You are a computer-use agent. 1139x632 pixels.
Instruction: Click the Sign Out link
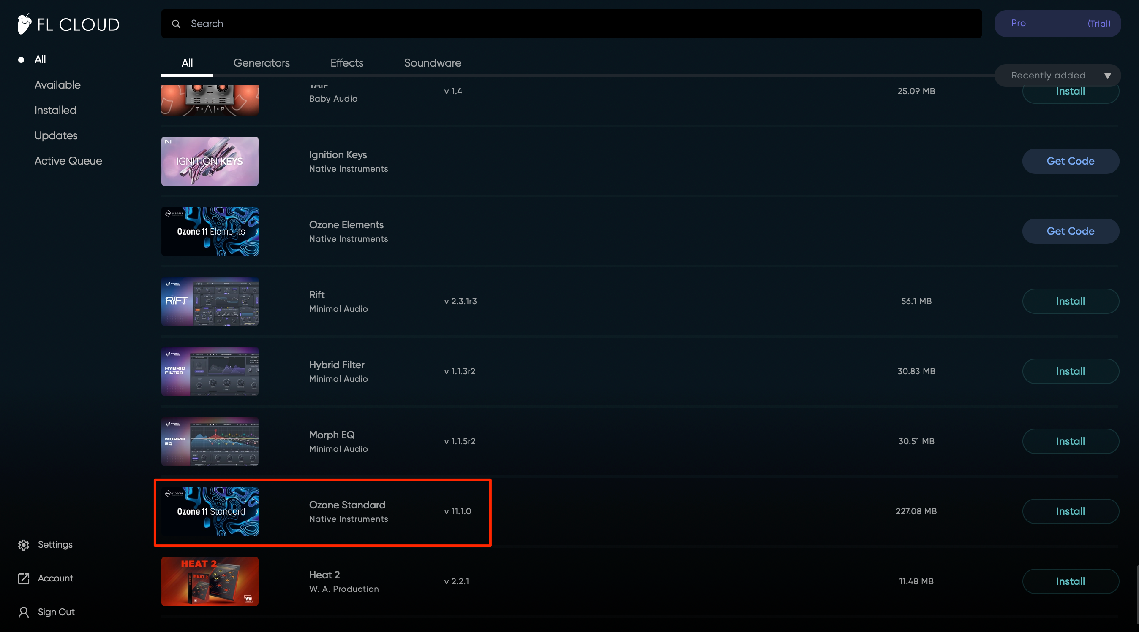[x=56, y=612]
